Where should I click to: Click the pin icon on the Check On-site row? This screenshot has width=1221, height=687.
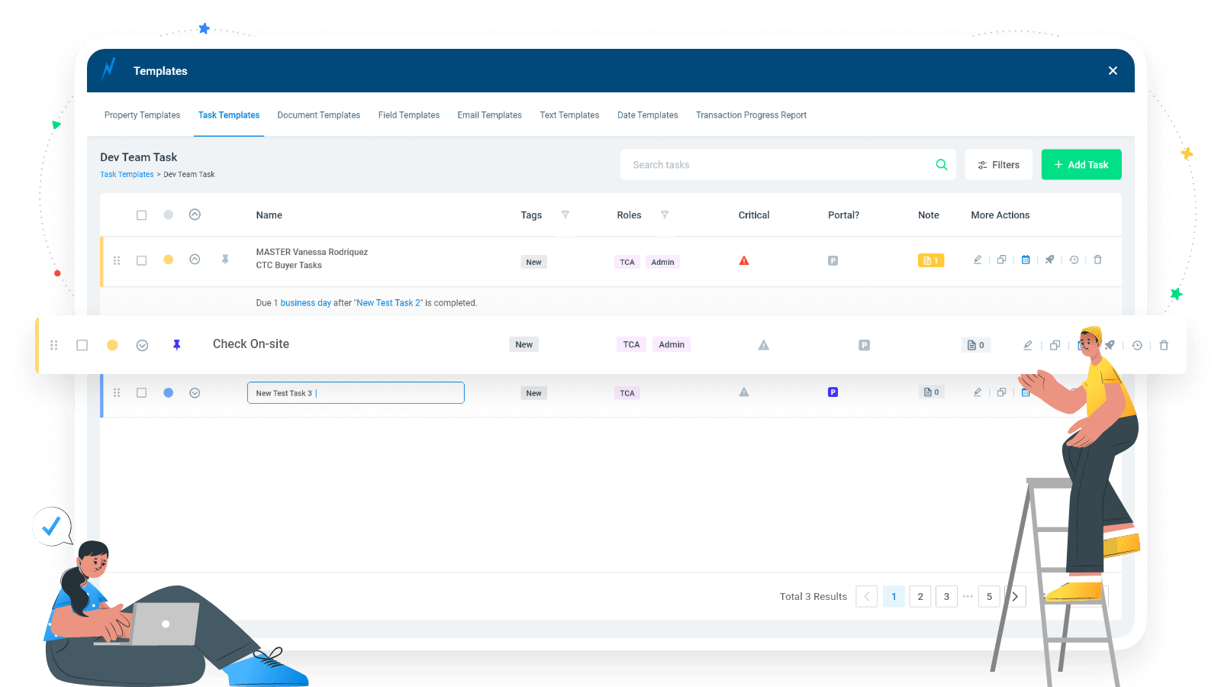(x=176, y=344)
